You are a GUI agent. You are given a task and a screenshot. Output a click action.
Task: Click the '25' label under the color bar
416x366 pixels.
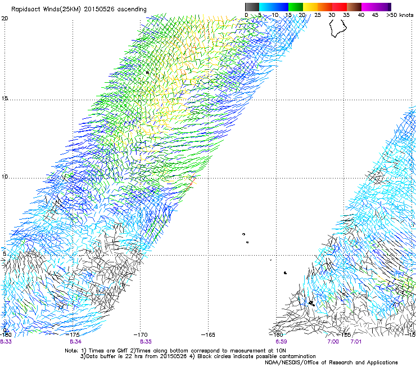click(318, 15)
